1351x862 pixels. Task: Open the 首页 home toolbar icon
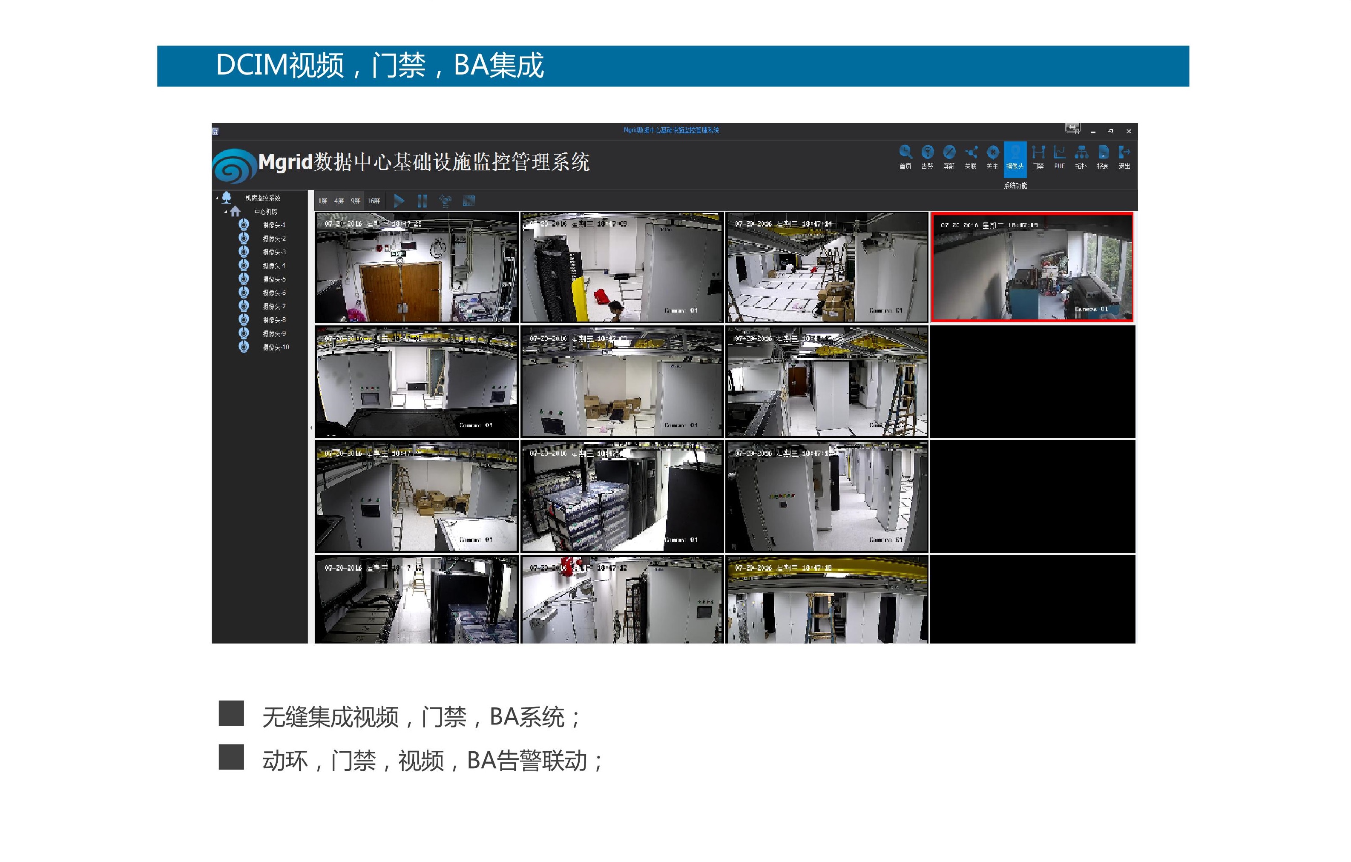click(905, 157)
